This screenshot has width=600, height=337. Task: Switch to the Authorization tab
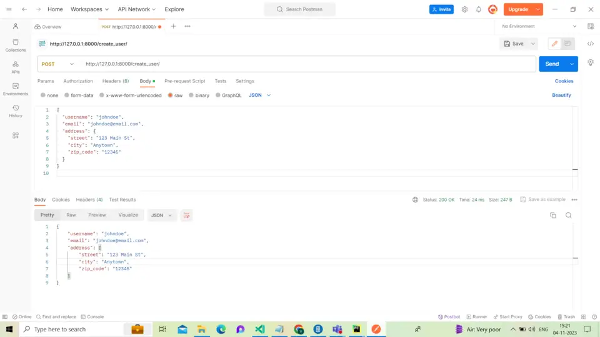pos(78,81)
